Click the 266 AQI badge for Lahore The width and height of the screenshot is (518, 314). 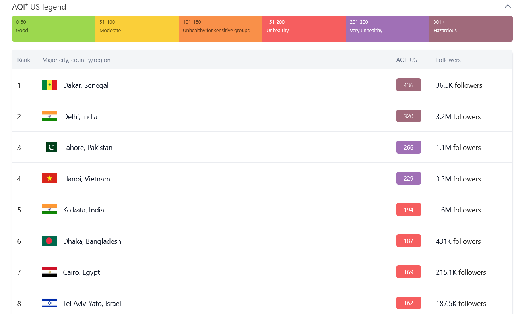tap(409, 147)
